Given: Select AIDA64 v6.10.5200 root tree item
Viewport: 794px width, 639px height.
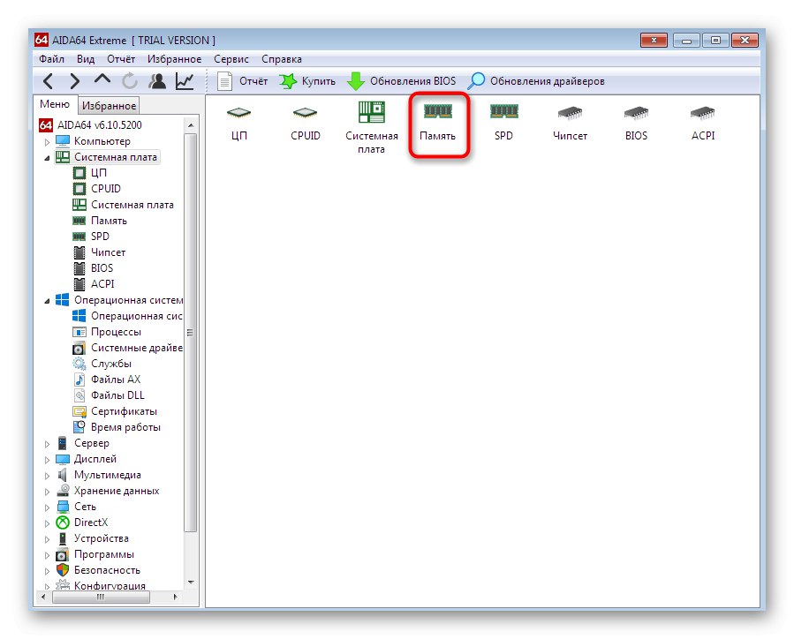Looking at the screenshot, I should (91, 125).
